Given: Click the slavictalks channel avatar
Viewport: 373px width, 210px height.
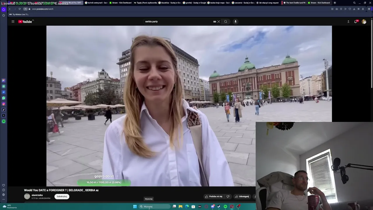Looking at the screenshot, I should pyautogui.click(x=27, y=197).
